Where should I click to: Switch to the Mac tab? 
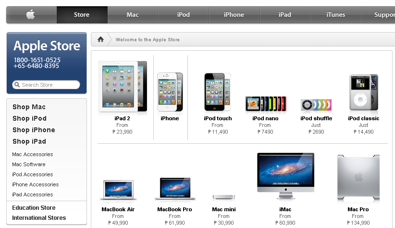(133, 14)
